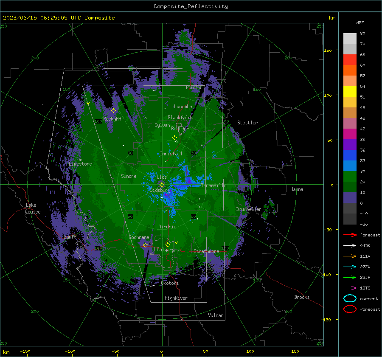Click the asterisk marker above Limestone

tap(80, 160)
